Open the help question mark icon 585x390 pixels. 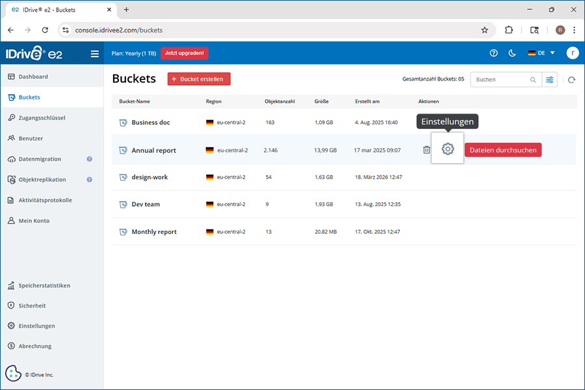(493, 53)
